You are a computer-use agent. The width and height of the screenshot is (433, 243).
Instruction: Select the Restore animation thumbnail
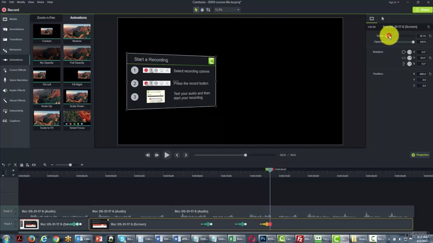[77, 33]
